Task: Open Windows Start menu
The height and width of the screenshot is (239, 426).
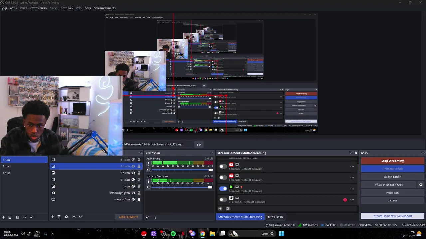Action: pos(281,234)
